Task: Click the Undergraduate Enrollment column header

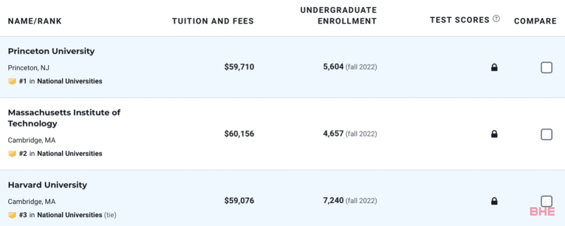Action: pos(338,16)
